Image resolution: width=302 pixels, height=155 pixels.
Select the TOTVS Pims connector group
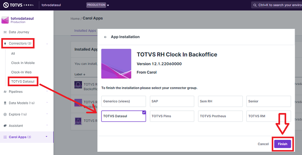tap(172, 116)
